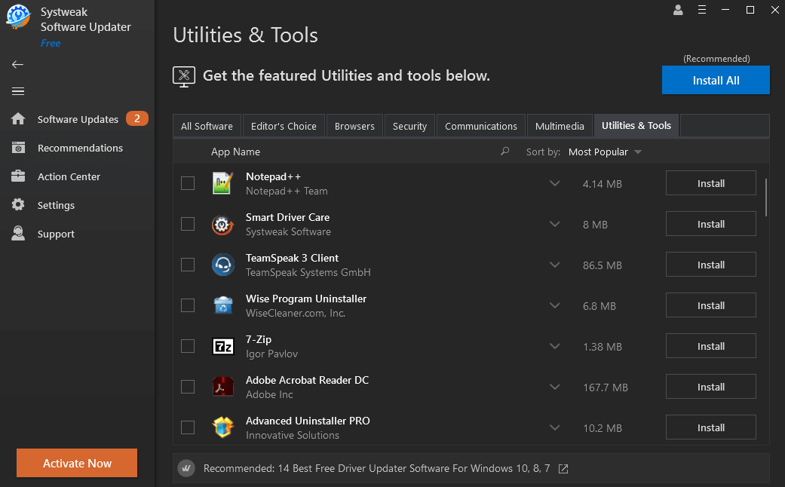Image resolution: width=785 pixels, height=487 pixels.
Task: Click the Recommendations sidebar icon
Action: (18, 148)
